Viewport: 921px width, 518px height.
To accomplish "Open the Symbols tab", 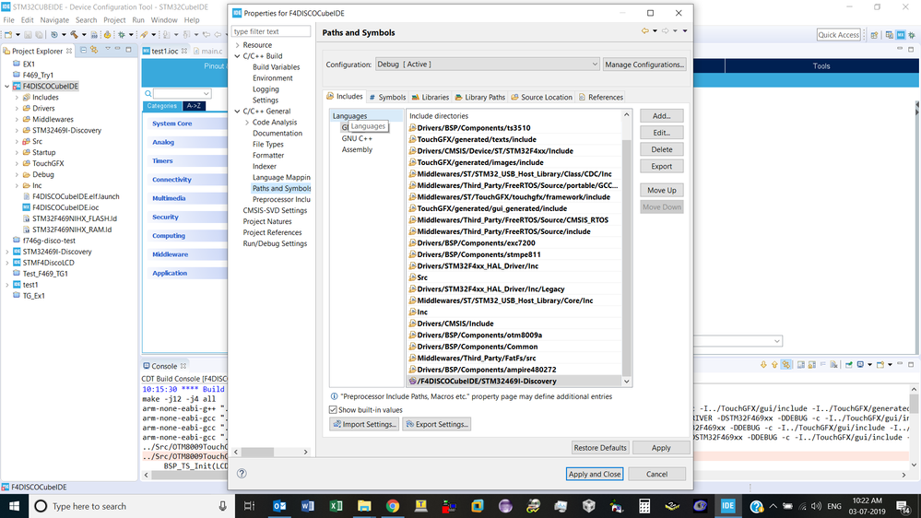I will click(387, 97).
